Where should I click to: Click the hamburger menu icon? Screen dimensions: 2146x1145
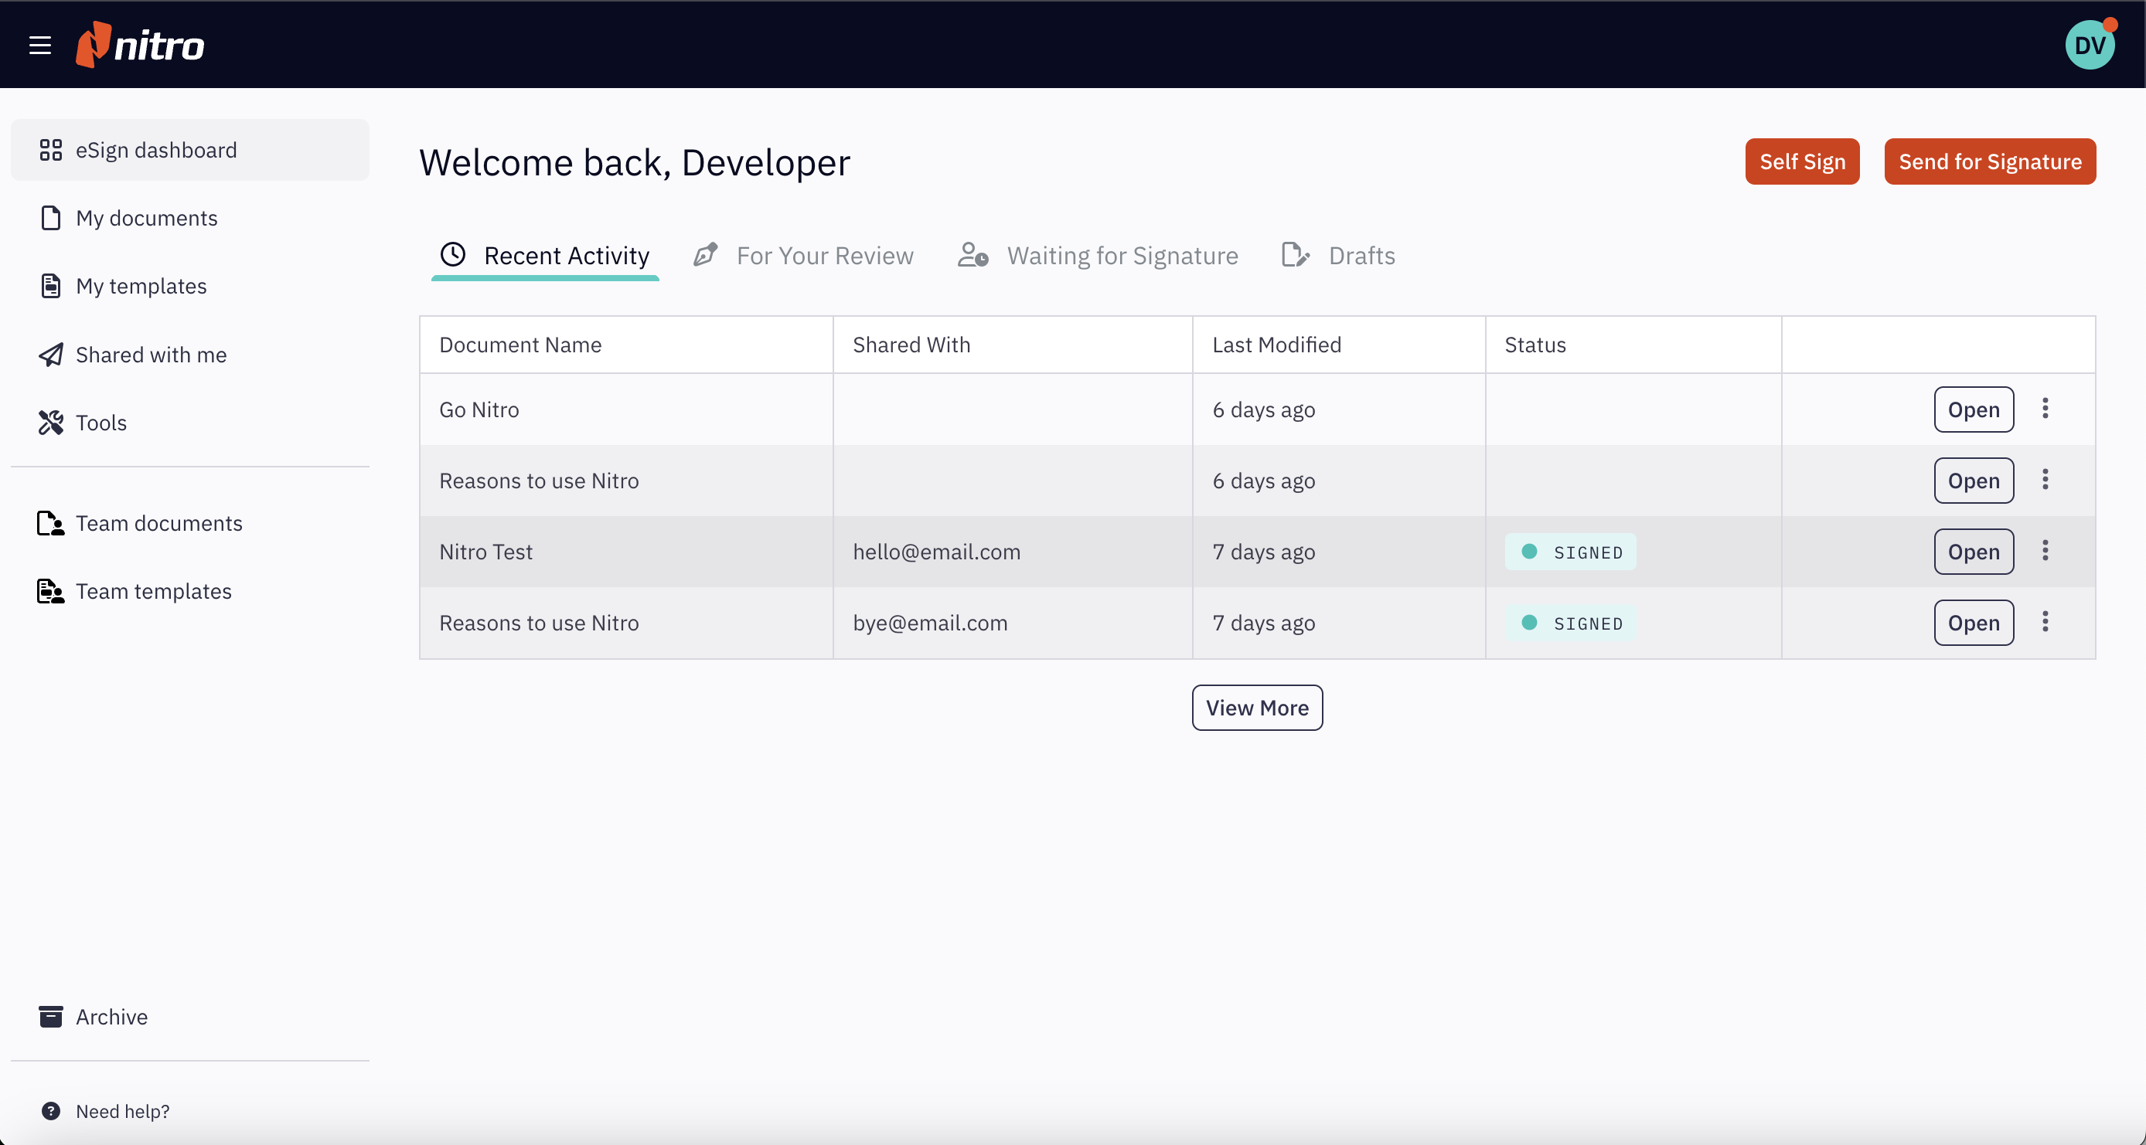(40, 45)
